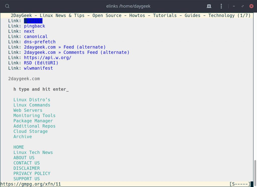Follow the "pingback" link

tap(34, 26)
